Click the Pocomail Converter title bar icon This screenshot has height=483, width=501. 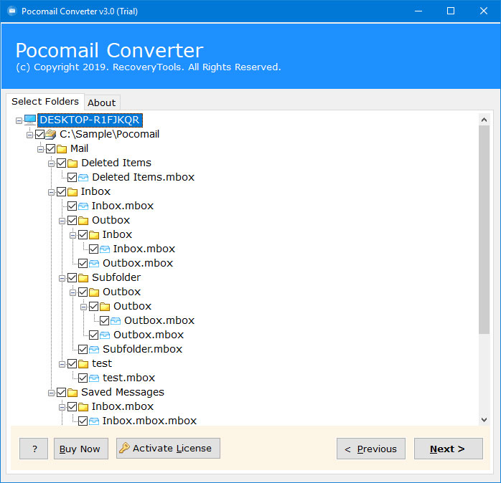(11, 11)
